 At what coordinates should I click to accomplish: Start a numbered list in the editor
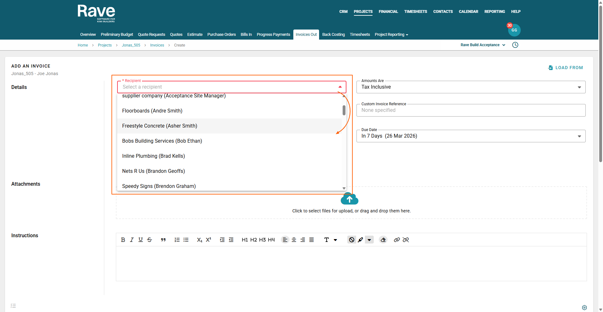pos(177,240)
